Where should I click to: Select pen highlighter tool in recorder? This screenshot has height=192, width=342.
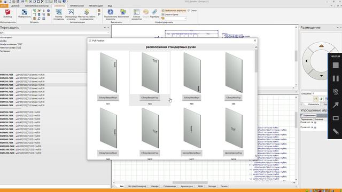[x=336, y=131]
